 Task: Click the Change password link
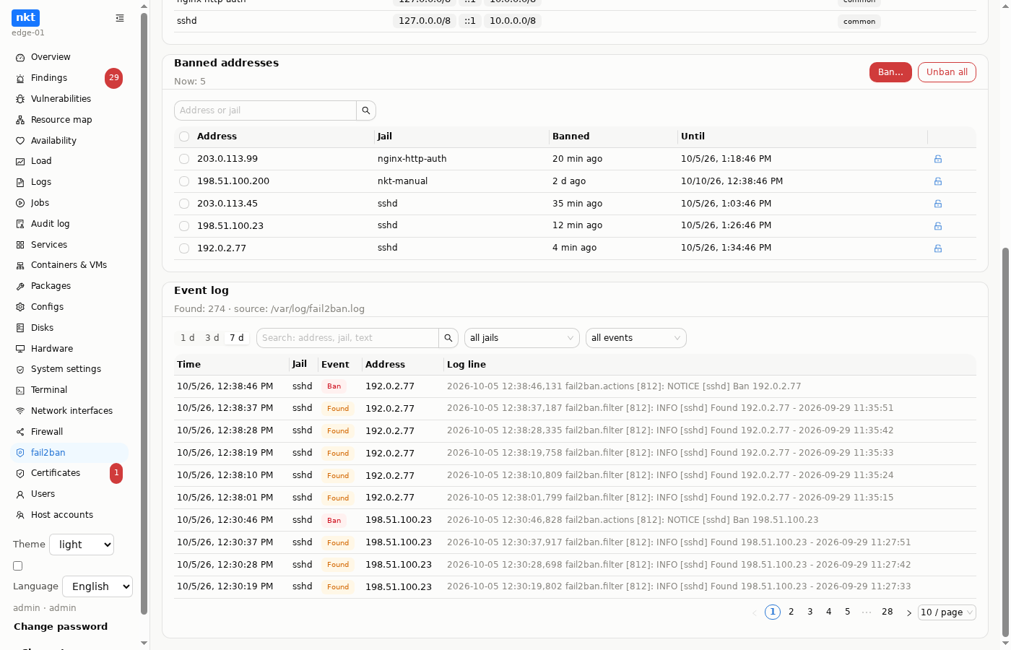(61, 627)
